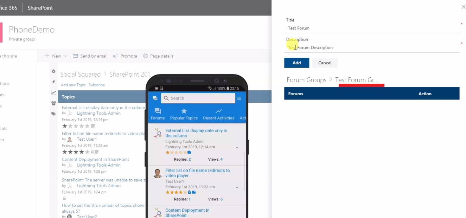The image size is (466, 218).
Task: Click Test User1 avatar on phone
Action: pyautogui.click(x=158, y=173)
